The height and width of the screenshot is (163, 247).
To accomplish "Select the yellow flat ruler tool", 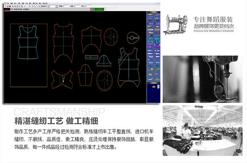I will (157, 70).
